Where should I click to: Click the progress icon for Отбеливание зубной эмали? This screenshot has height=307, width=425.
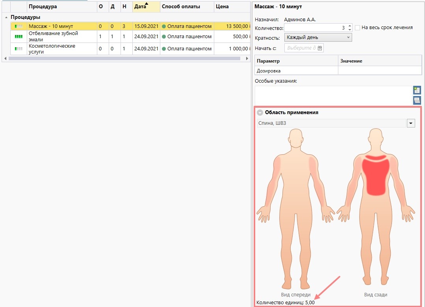tap(19, 37)
